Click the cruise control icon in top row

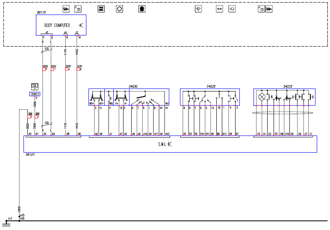pyautogui.click(x=101, y=9)
